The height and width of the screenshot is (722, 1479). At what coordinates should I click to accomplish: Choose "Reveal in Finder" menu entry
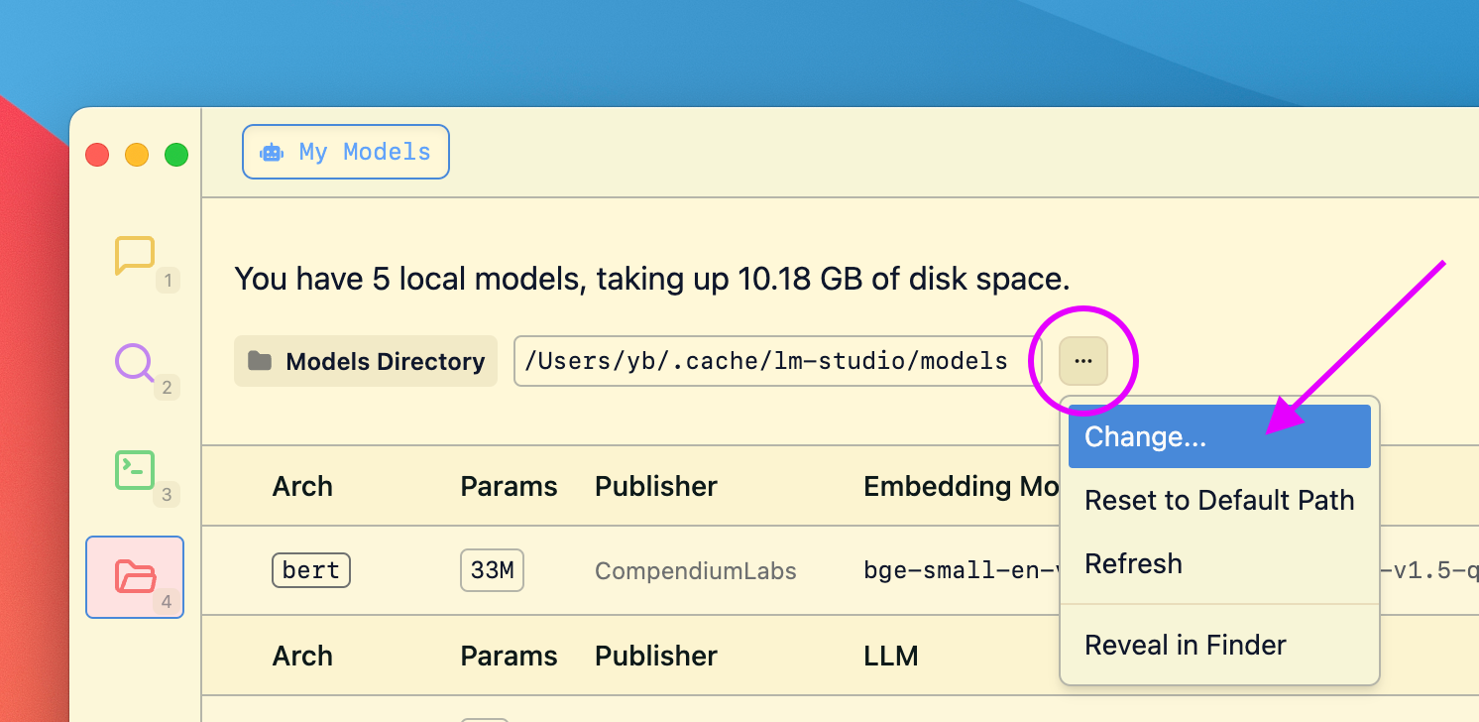click(x=1185, y=646)
